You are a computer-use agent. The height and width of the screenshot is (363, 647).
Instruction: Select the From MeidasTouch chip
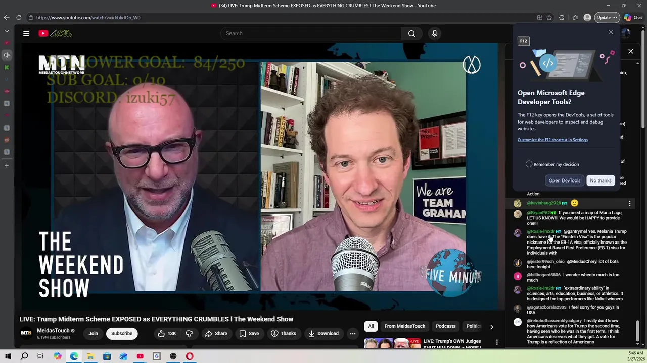pos(405,326)
